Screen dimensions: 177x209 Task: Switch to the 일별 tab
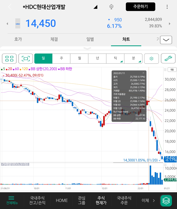click(90, 39)
